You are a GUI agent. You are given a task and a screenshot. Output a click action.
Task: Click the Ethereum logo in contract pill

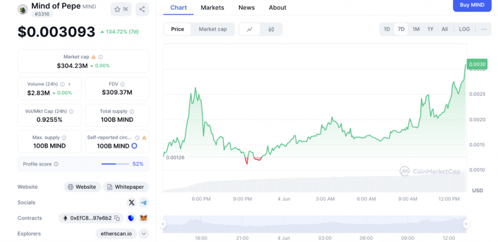pos(66,218)
